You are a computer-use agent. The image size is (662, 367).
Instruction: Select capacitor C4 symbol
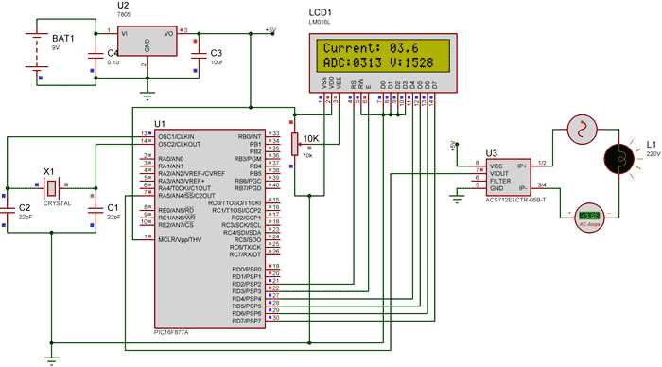pyautogui.click(x=96, y=55)
